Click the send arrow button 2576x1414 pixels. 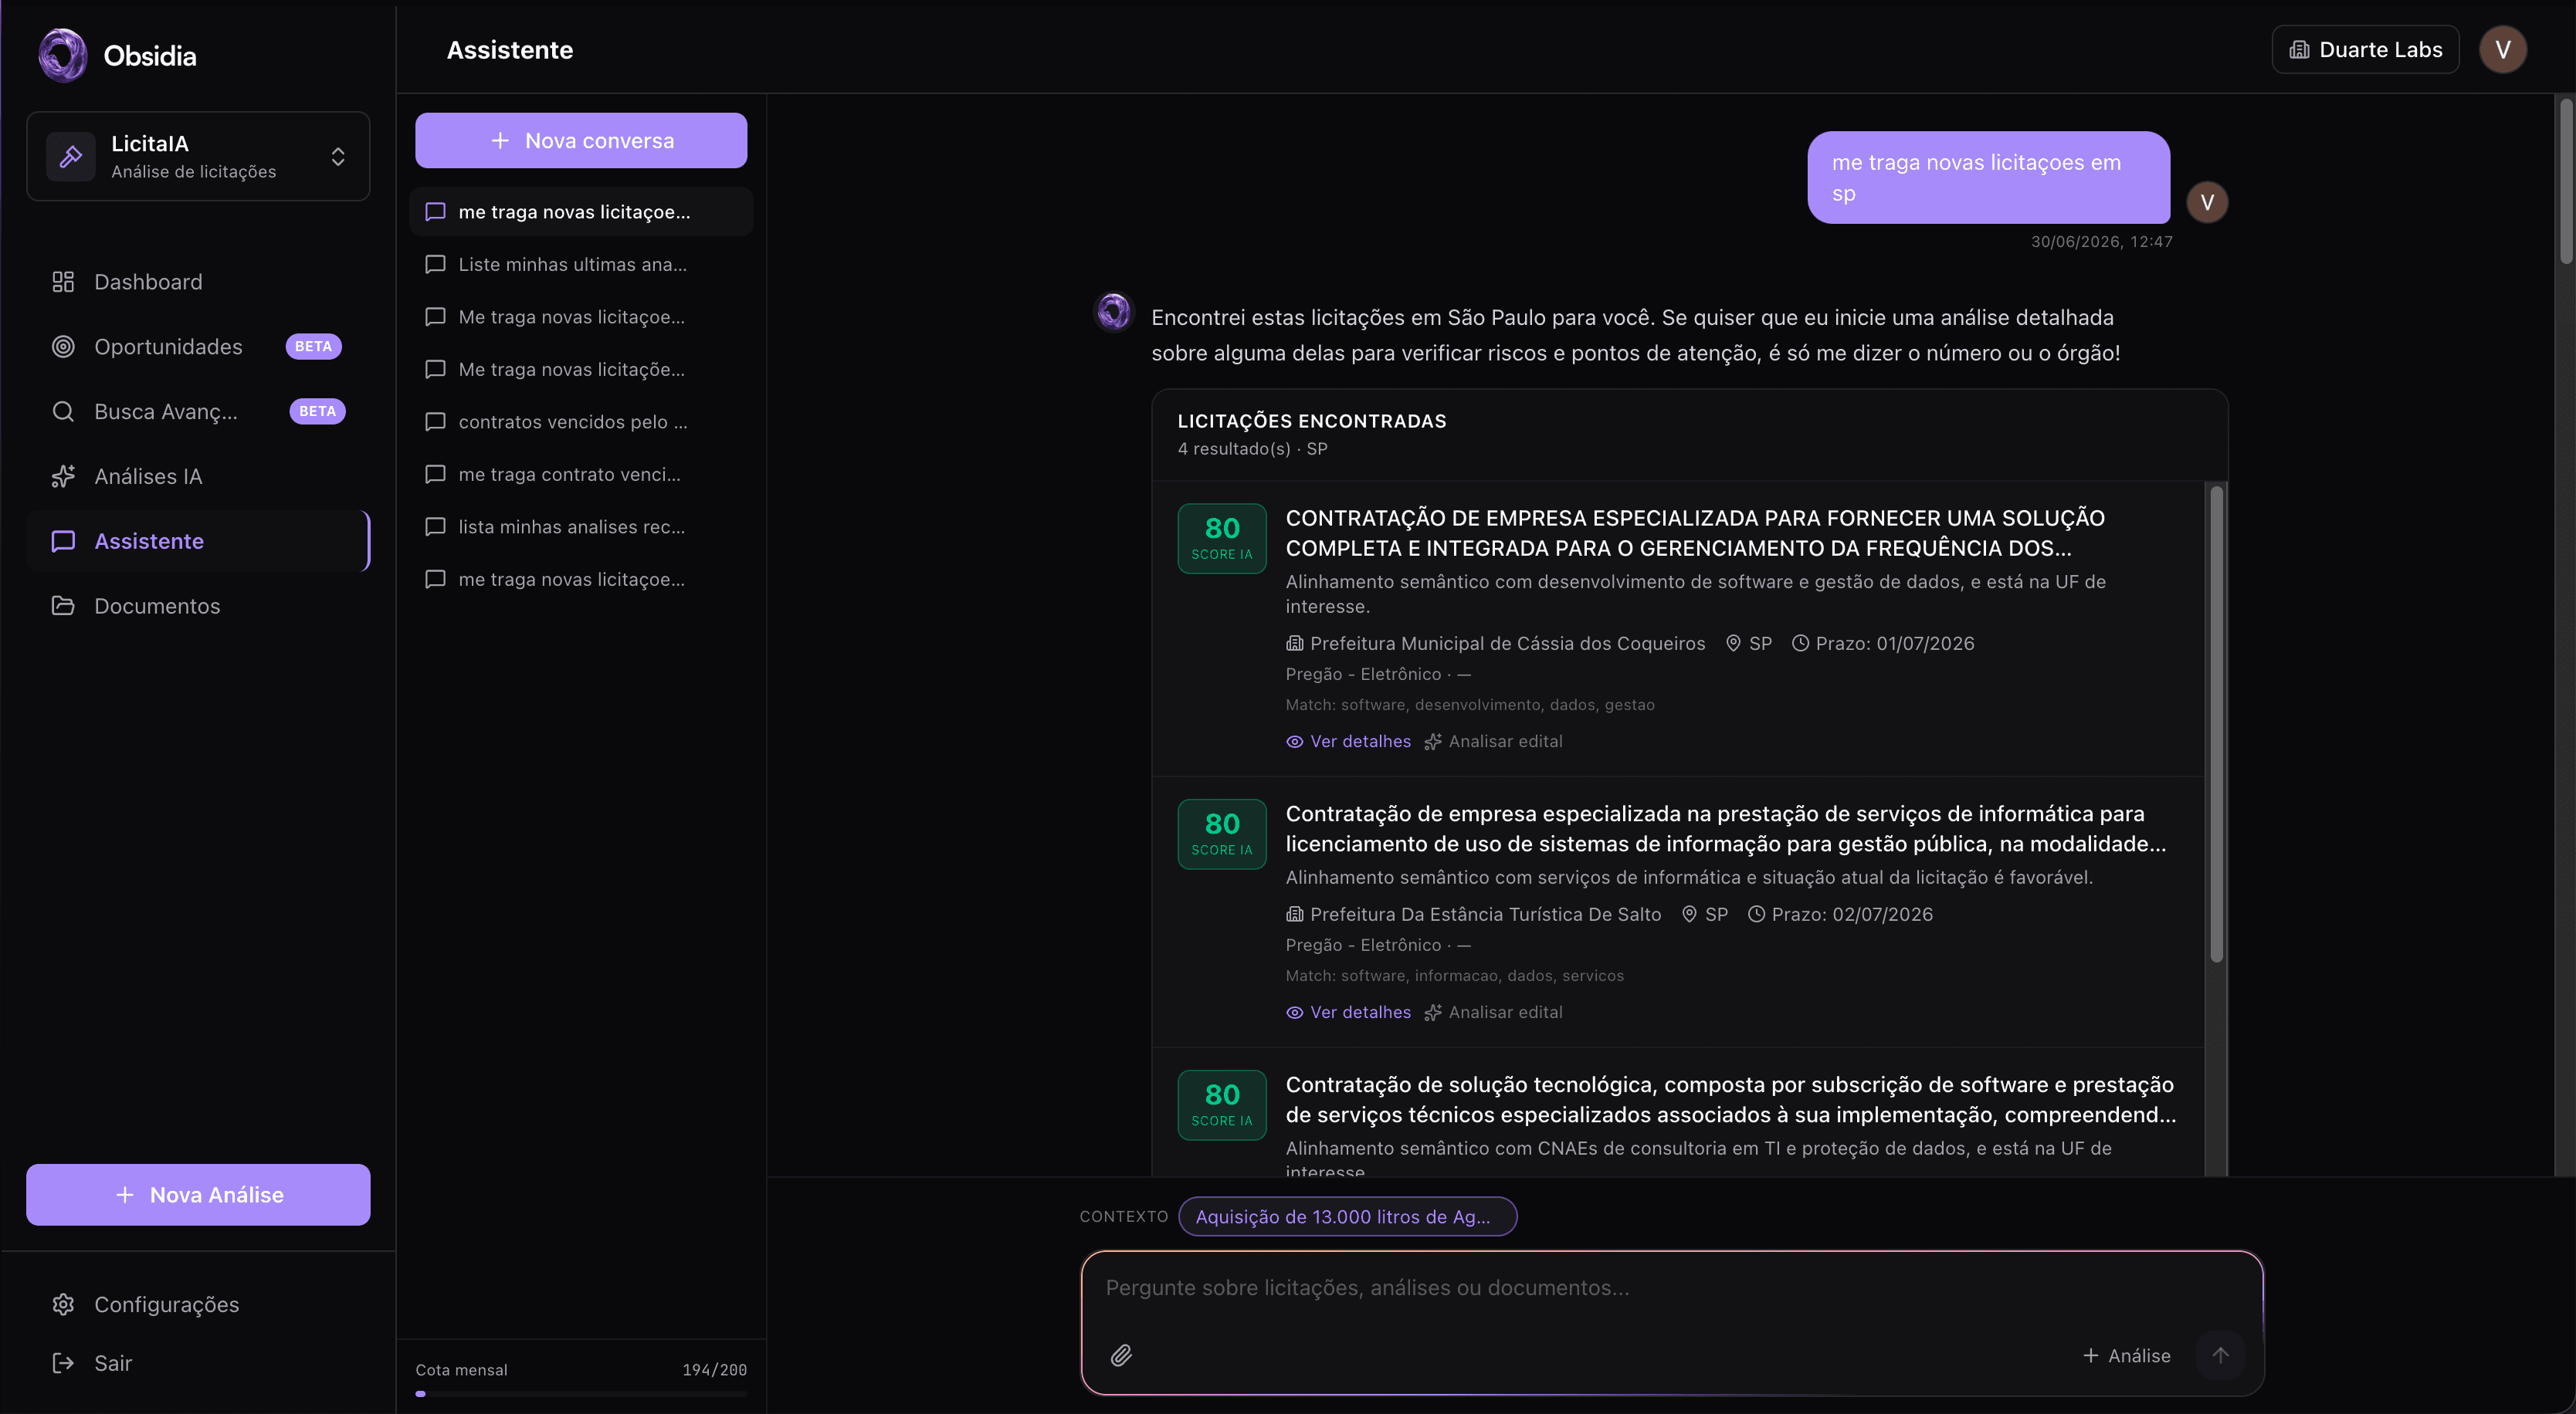2220,1355
